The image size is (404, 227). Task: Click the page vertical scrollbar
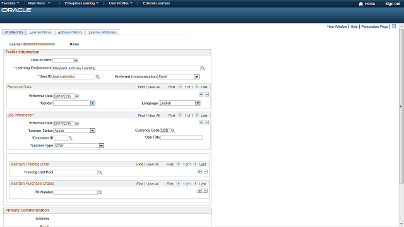click(x=401, y=106)
